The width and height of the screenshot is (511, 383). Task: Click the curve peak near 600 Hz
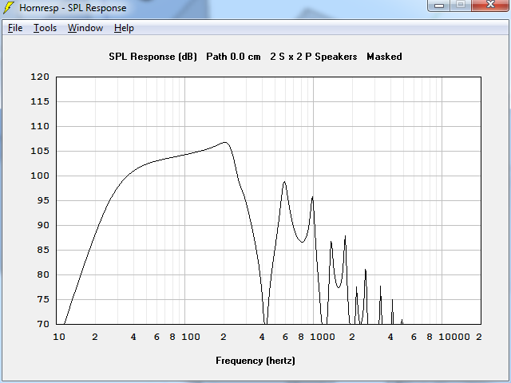pyautogui.click(x=284, y=182)
